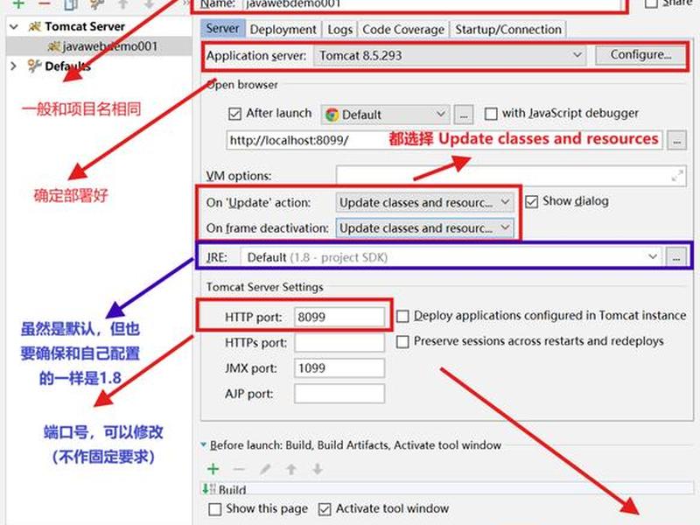Viewport: 700px width, 525px height.
Task: Open Startup/Connection tab
Action: pyautogui.click(x=508, y=30)
